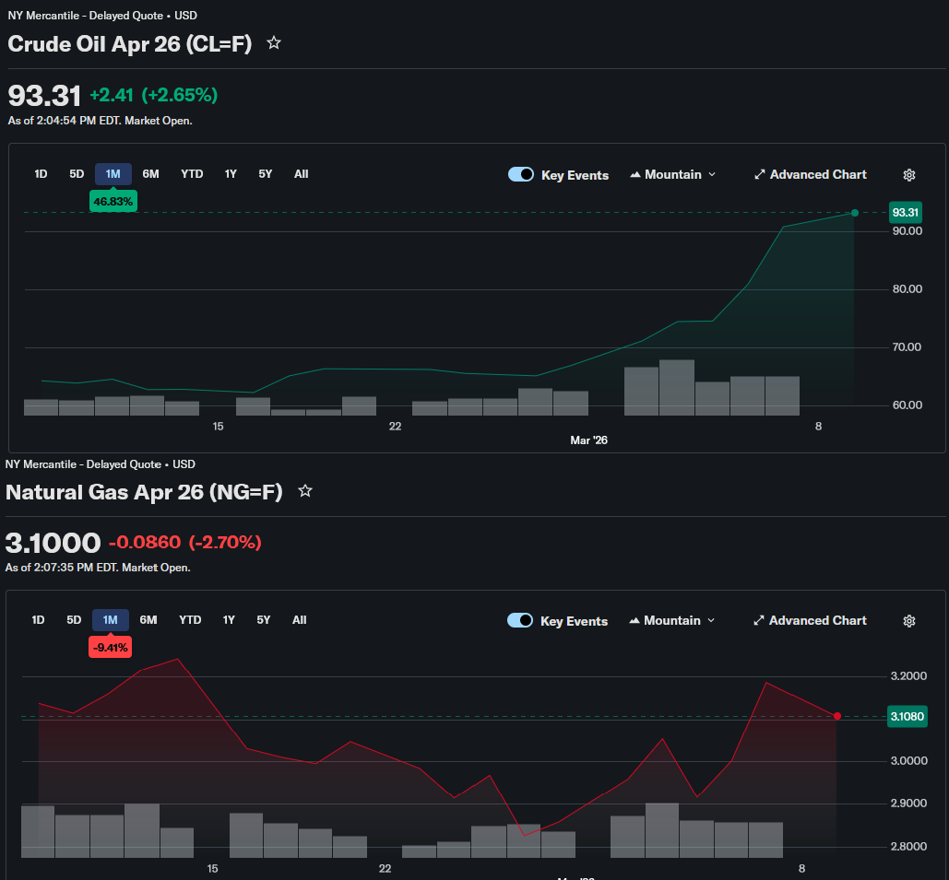Open Advanced Chart for Crude Oil
The image size is (949, 880).
pos(811,174)
